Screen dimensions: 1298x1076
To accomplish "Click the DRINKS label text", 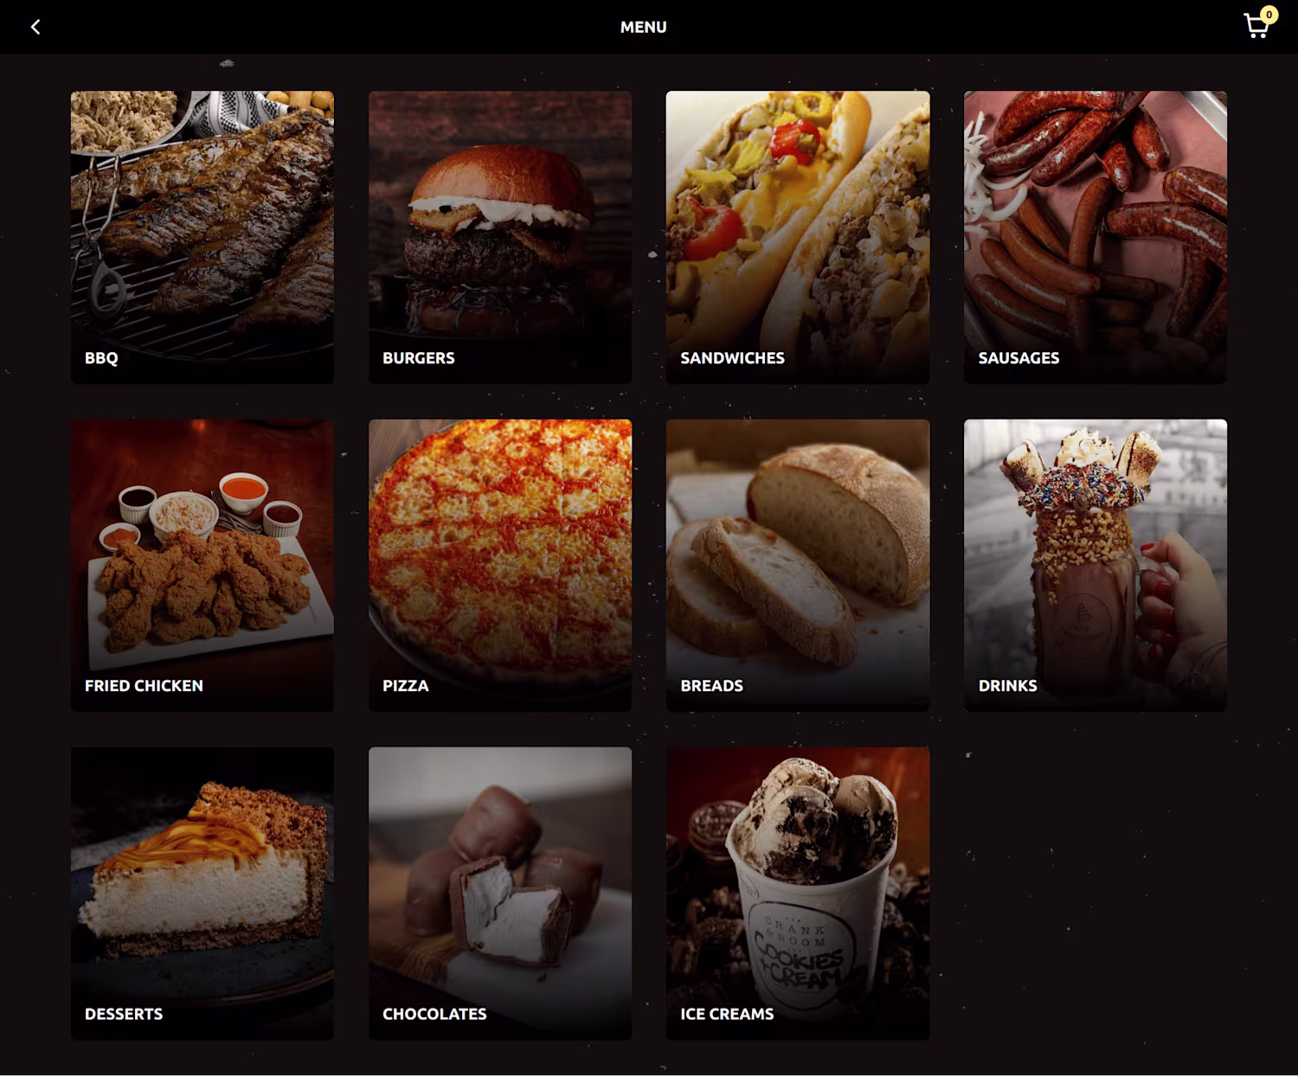I will coord(1007,686).
